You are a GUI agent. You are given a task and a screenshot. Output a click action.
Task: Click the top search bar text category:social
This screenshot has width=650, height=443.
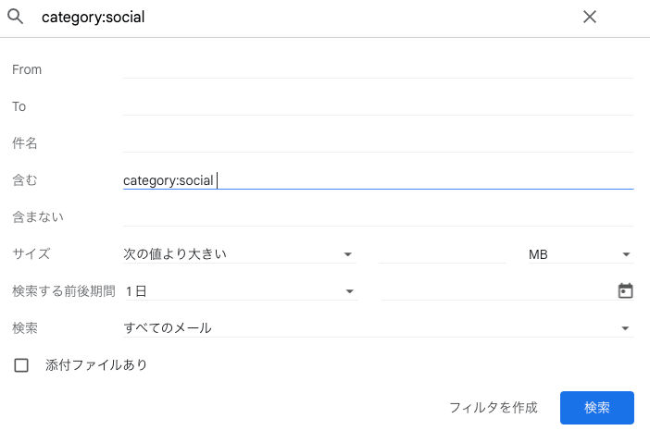tap(94, 17)
